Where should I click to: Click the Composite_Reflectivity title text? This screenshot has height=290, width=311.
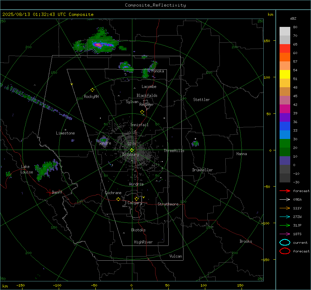155,5
